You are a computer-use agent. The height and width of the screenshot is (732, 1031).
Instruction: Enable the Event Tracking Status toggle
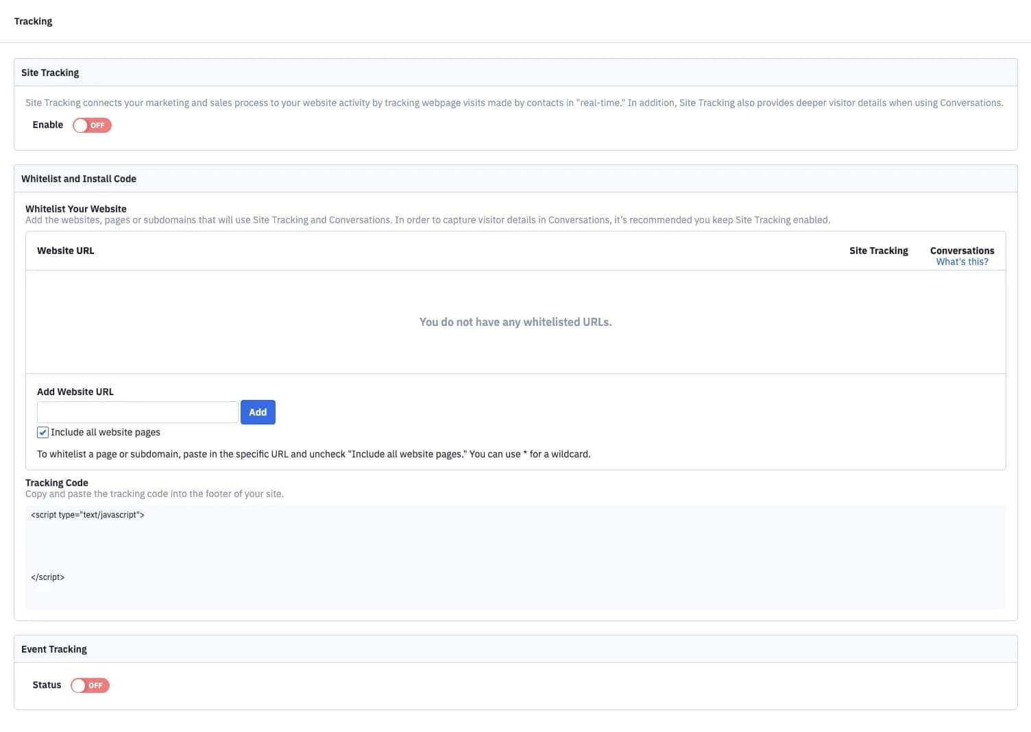90,685
